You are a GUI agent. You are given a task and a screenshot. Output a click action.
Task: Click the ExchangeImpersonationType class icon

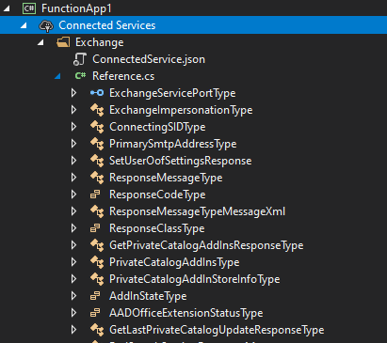(x=97, y=110)
